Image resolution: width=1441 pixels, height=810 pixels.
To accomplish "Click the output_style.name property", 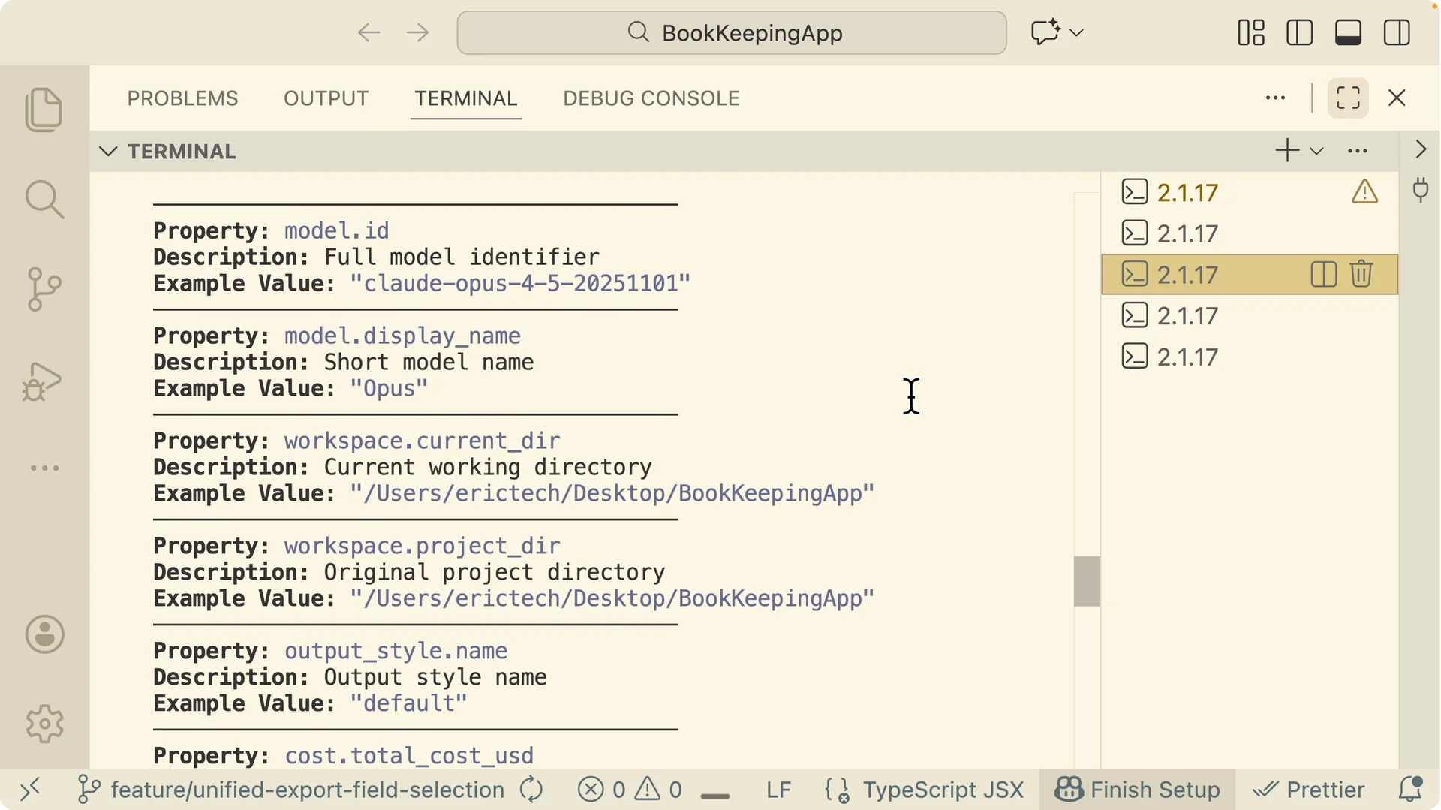I will click(396, 651).
